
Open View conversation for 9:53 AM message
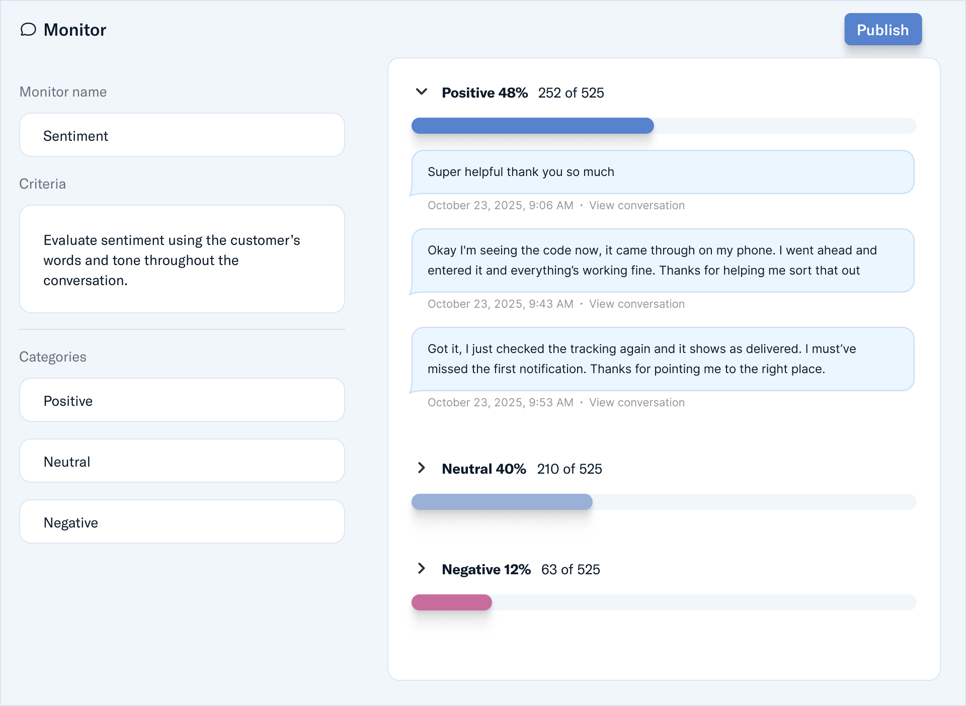(x=636, y=403)
